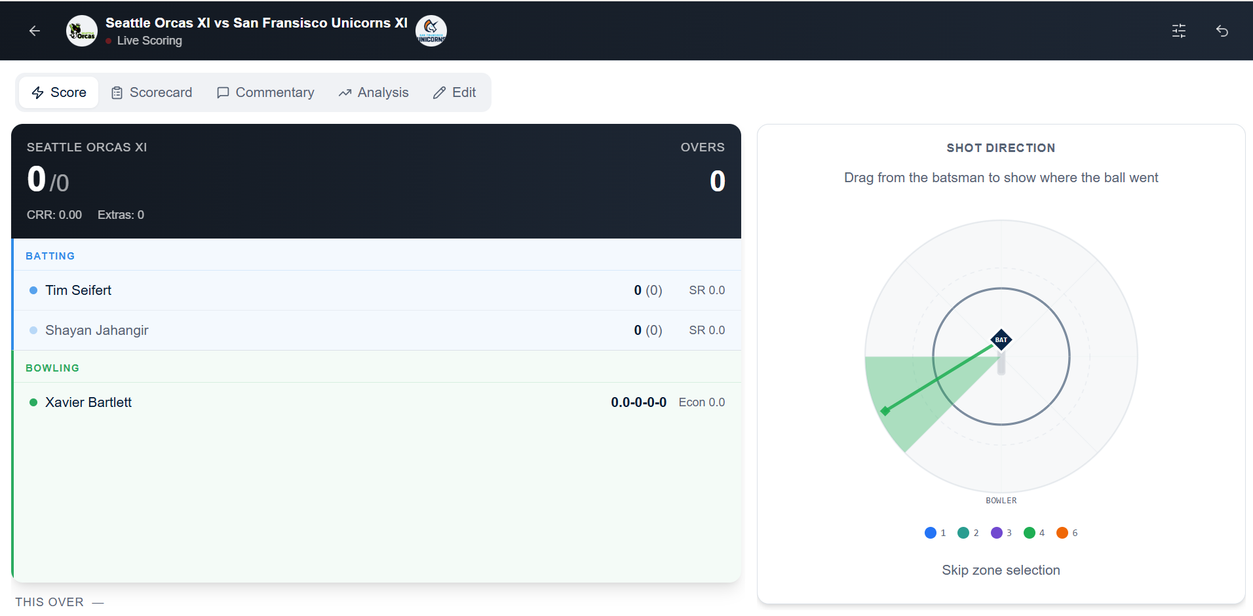Click the BATTING section header
The height and width of the screenshot is (616, 1253).
coord(50,256)
